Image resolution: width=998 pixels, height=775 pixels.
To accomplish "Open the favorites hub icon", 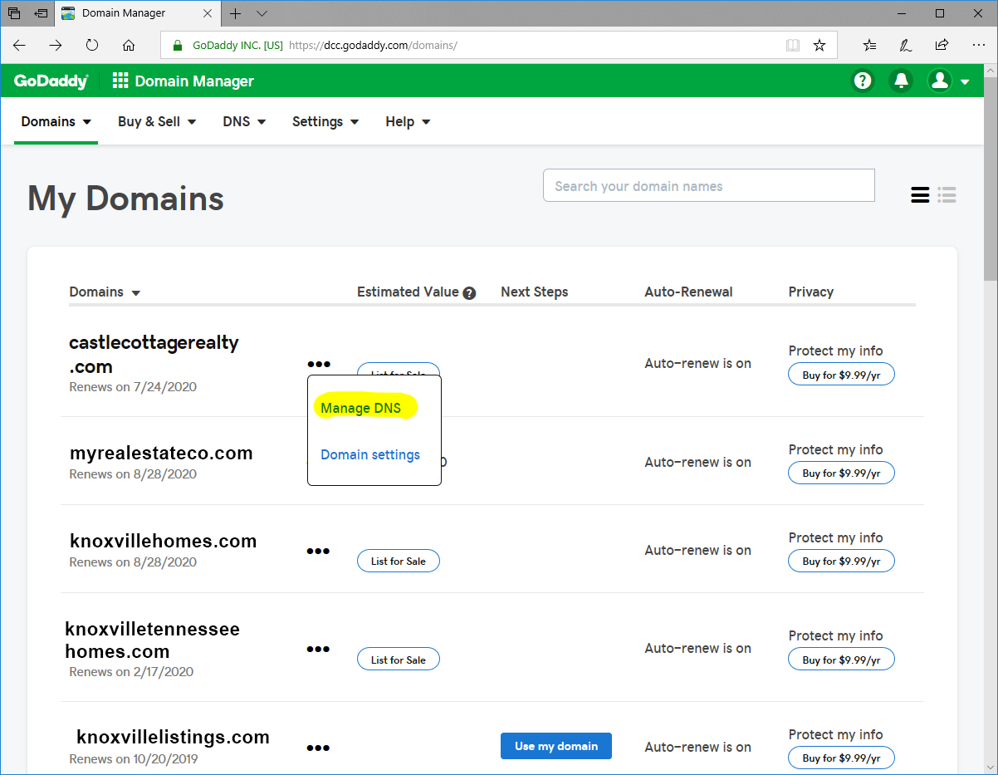I will click(x=869, y=45).
